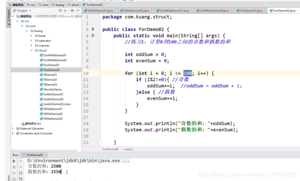
Task: Collapse the kuang package
Action: tap(27, 31)
